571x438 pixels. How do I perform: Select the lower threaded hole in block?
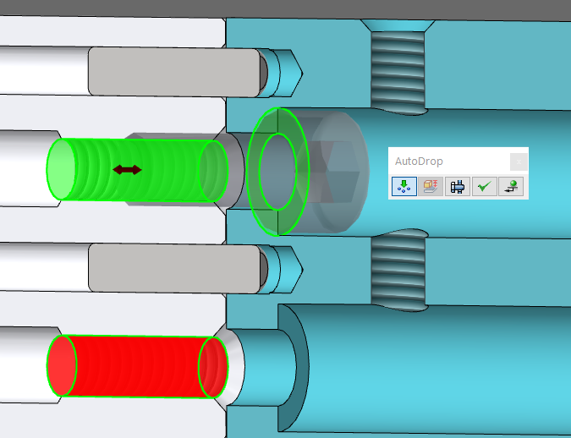[x=398, y=270]
